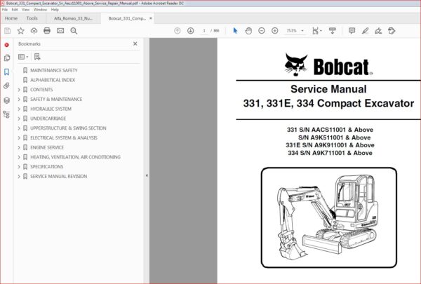Screen dimensions: 421x284
Task: Expand ELECTRICAL SYSTEM & ANALYSIS bookmark
Action: tap(19, 138)
